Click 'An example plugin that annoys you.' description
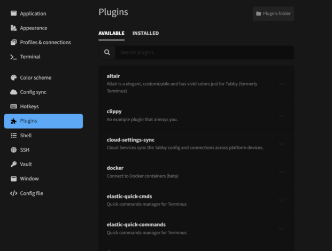The height and width of the screenshot is (251, 332). click(x=142, y=120)
